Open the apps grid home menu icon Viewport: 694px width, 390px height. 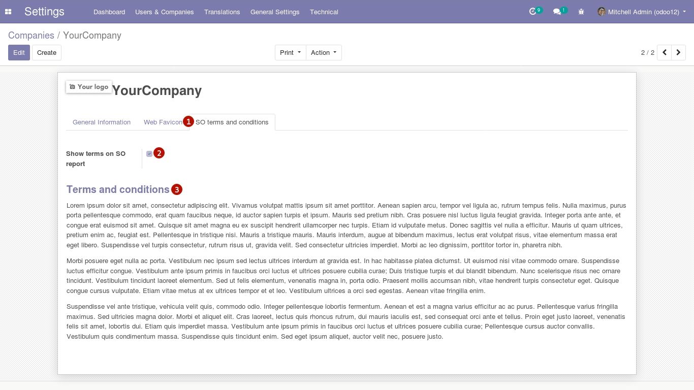point(8,12)
